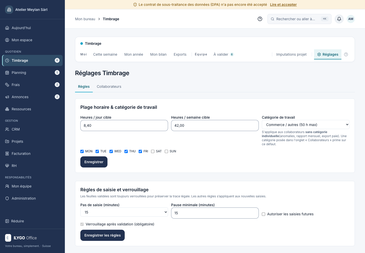Click the coins icon beside Frais
Image resolution: width=365 pixels, height=253 pixels.
pyautogui.click(x=7, y=85)
